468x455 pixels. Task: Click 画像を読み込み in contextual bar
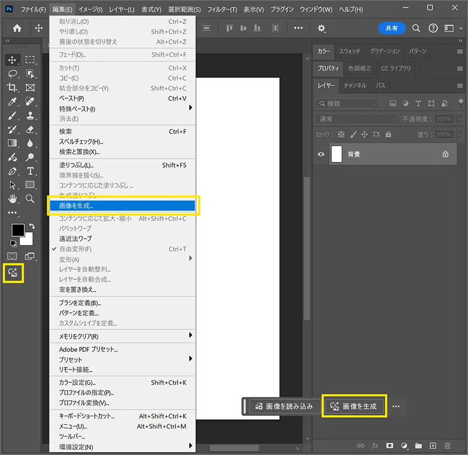[284, 406]
